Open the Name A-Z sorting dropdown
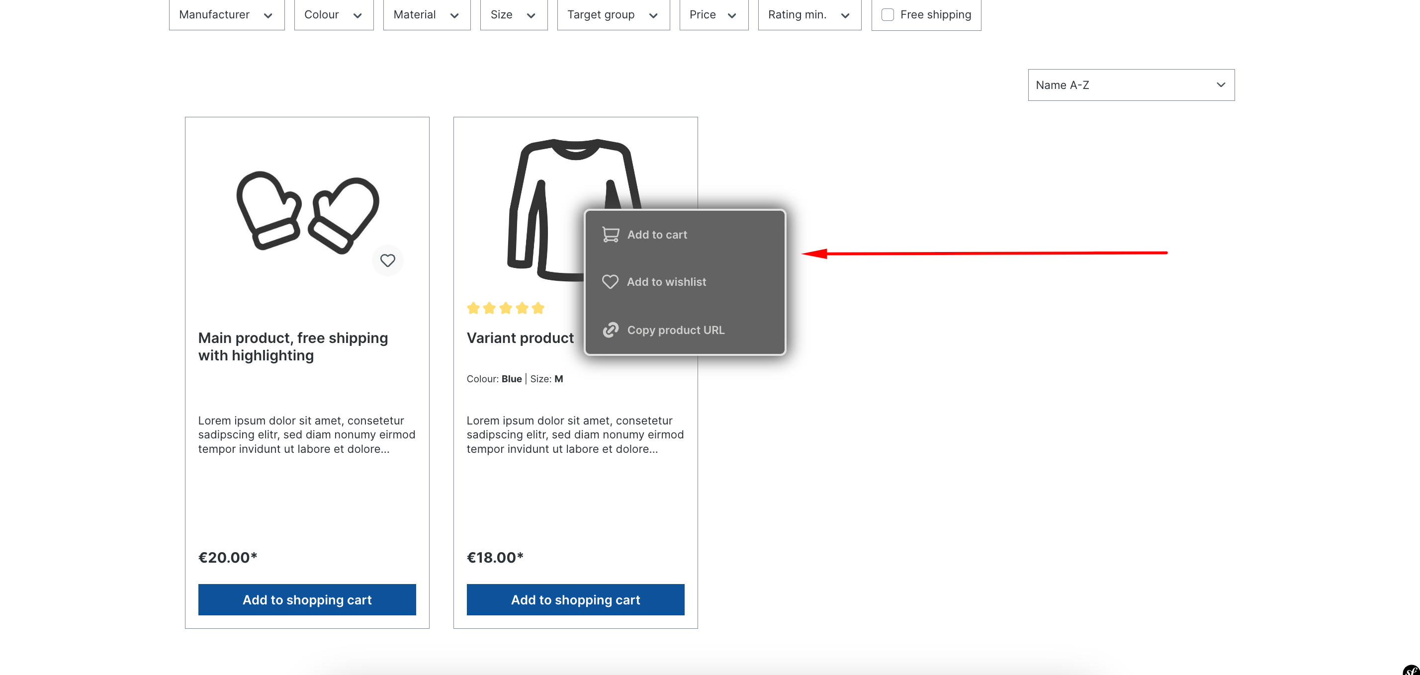 (x=1131, y=85)
